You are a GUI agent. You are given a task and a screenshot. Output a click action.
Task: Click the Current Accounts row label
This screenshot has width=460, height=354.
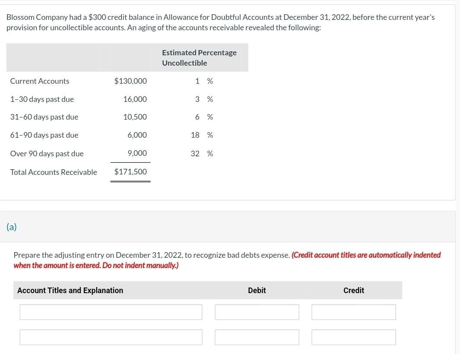[x=40, y=81]
